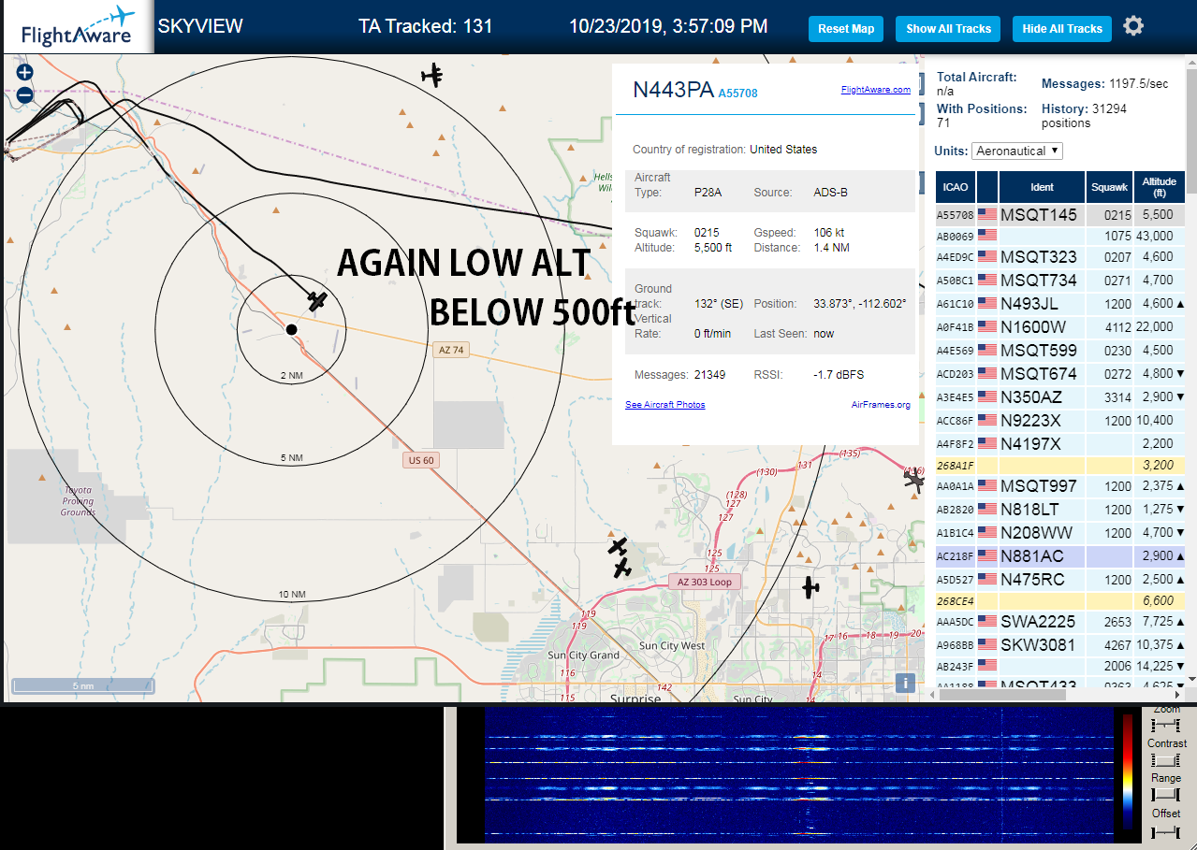Select the aircraft icon near AZ 303 Loop east

coord(810,587)
